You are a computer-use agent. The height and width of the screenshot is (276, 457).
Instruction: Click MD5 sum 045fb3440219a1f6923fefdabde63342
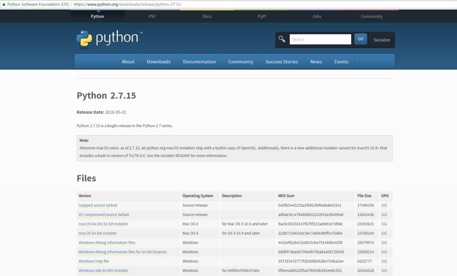click(x=310, y=205)
